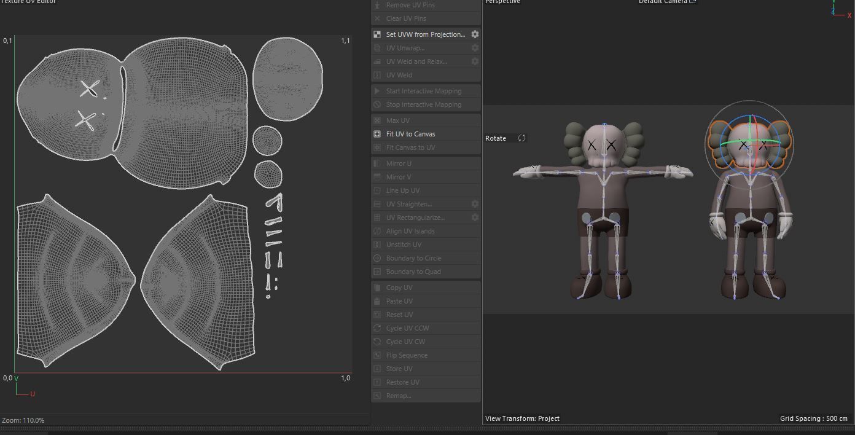Click the Paste UV clipboard icon
This screenshot has height=435, width=855.
click(377, 301)
